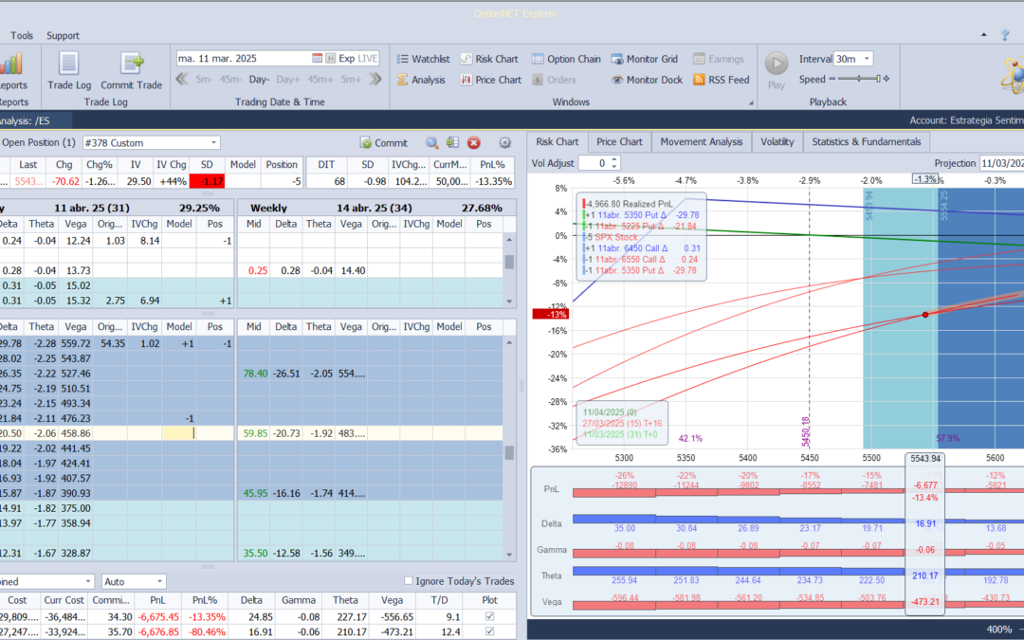Open the Analysis window from ribbon
The width and height of the screenshot is (1024, 640).
pos(421,80)
